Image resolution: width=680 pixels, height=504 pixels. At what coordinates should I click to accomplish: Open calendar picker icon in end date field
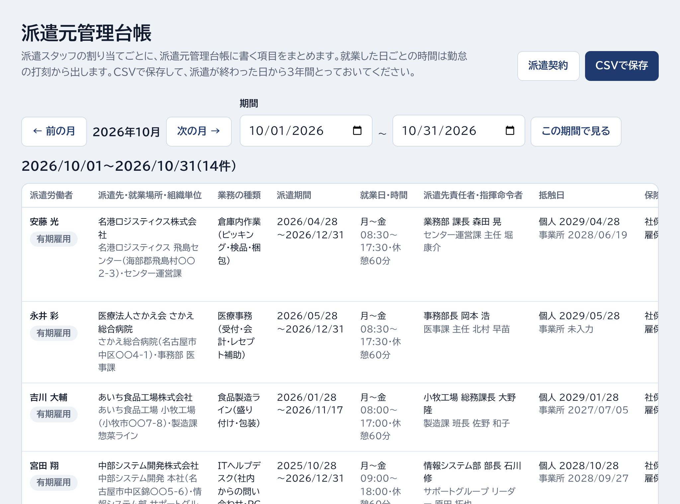click(510, 131)
